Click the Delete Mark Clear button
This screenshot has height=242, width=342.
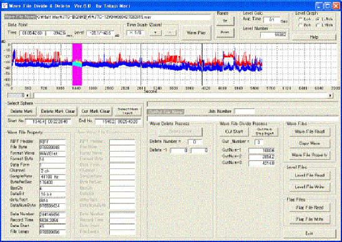tap(58, 111)
